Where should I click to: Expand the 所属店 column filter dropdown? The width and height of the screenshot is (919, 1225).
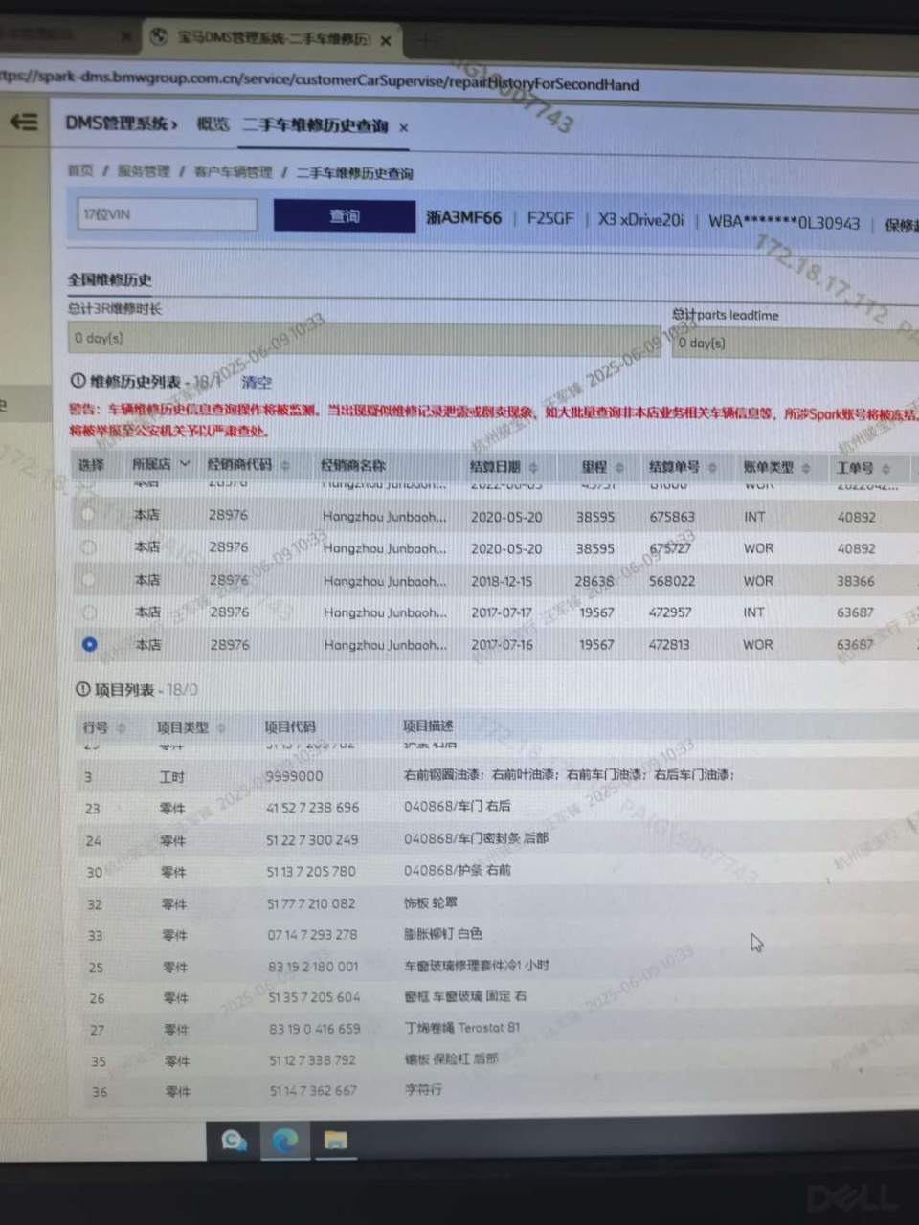click(185, 463)
